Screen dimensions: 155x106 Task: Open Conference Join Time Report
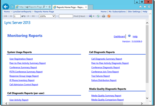click(105, 72)
